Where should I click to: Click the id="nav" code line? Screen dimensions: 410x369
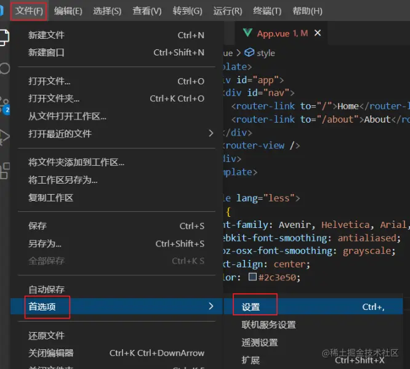coord(259,92)
